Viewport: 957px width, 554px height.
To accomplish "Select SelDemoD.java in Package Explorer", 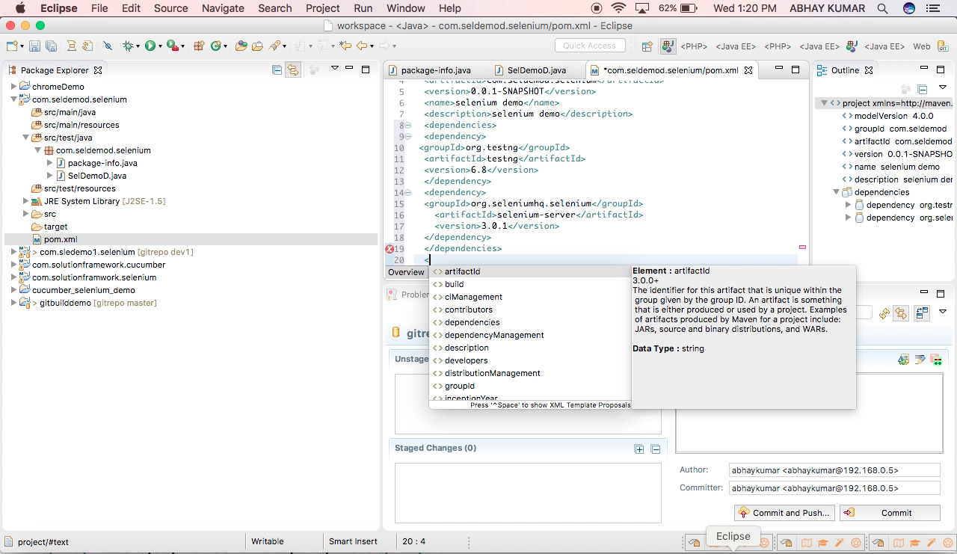I will 96,176.
